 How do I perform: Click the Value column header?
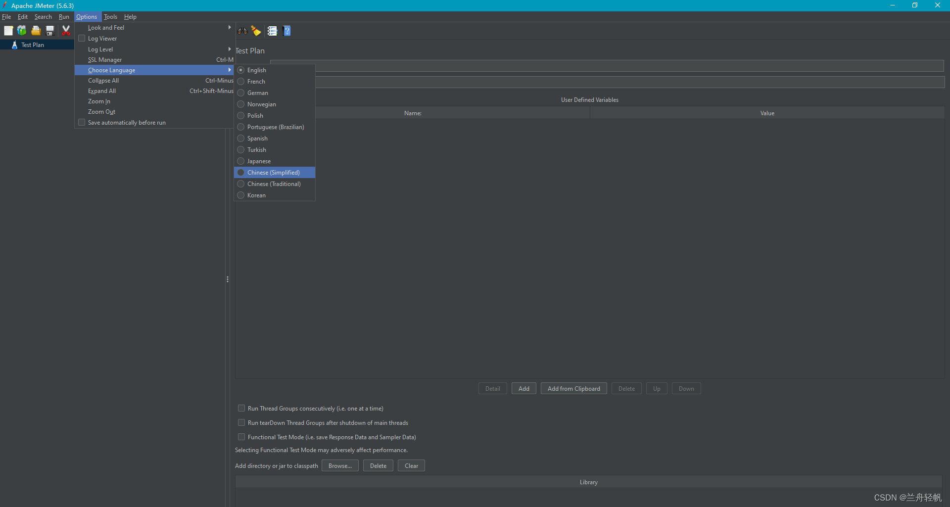tap(767, 113)
